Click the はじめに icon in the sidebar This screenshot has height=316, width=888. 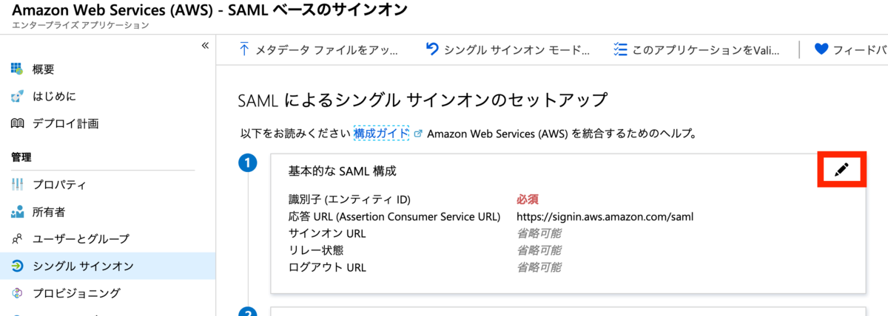click(18, 97)
